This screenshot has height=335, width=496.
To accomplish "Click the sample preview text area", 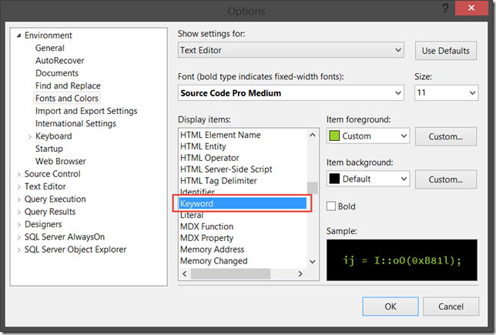I will tap(402, 260).
